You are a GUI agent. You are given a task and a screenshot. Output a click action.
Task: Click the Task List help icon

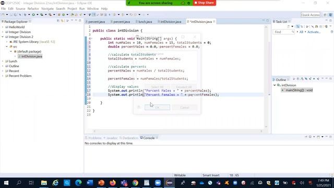click(x=332, y=32)
